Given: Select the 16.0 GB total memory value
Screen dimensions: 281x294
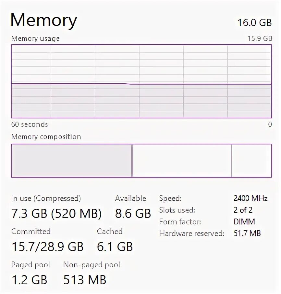Looking at the screenshot, I should (x=254, y=22).
